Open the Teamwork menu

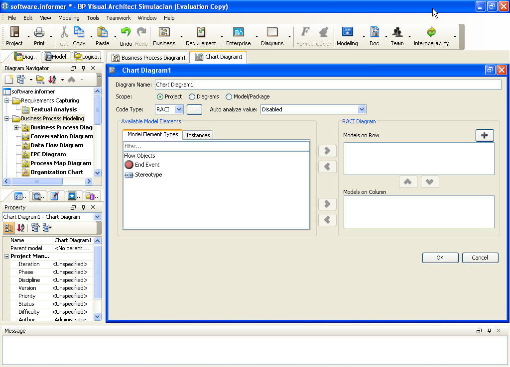(x=119, y=17)
